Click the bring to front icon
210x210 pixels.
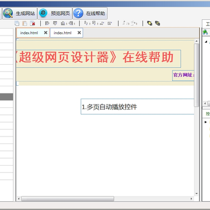click(149, 23)
